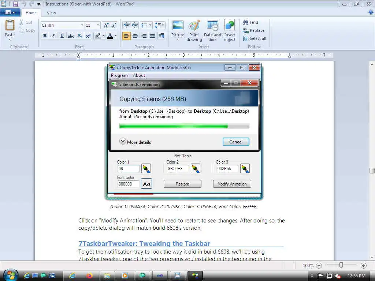The width and height of the screenshot is (375, 281).
Task: Align text to the left
Action: (126, 36)
